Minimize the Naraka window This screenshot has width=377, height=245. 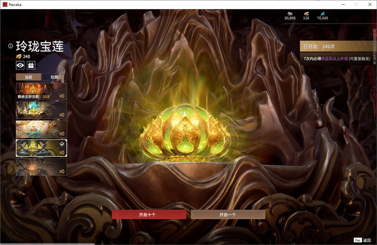(x=343, y=5)
